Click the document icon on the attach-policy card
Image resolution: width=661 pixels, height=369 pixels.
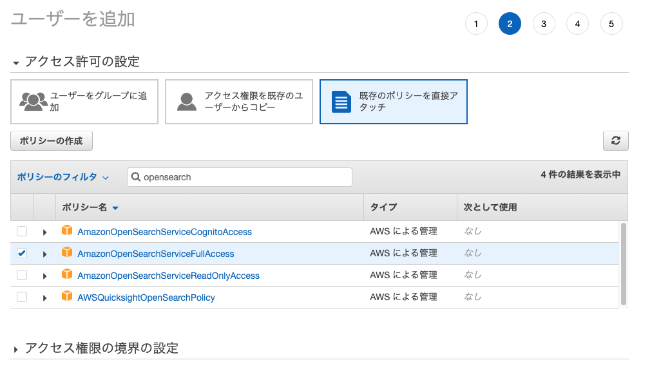point(341,102)
